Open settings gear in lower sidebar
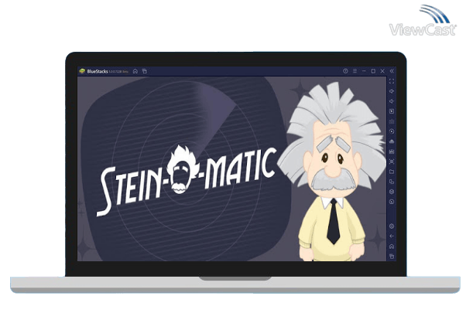The height and width of the screenshot is (320, 466). pyautogui.click(x=392, y=226)
